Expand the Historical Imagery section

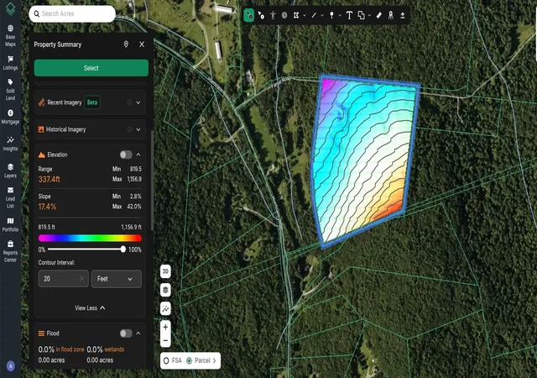point(138,129)
